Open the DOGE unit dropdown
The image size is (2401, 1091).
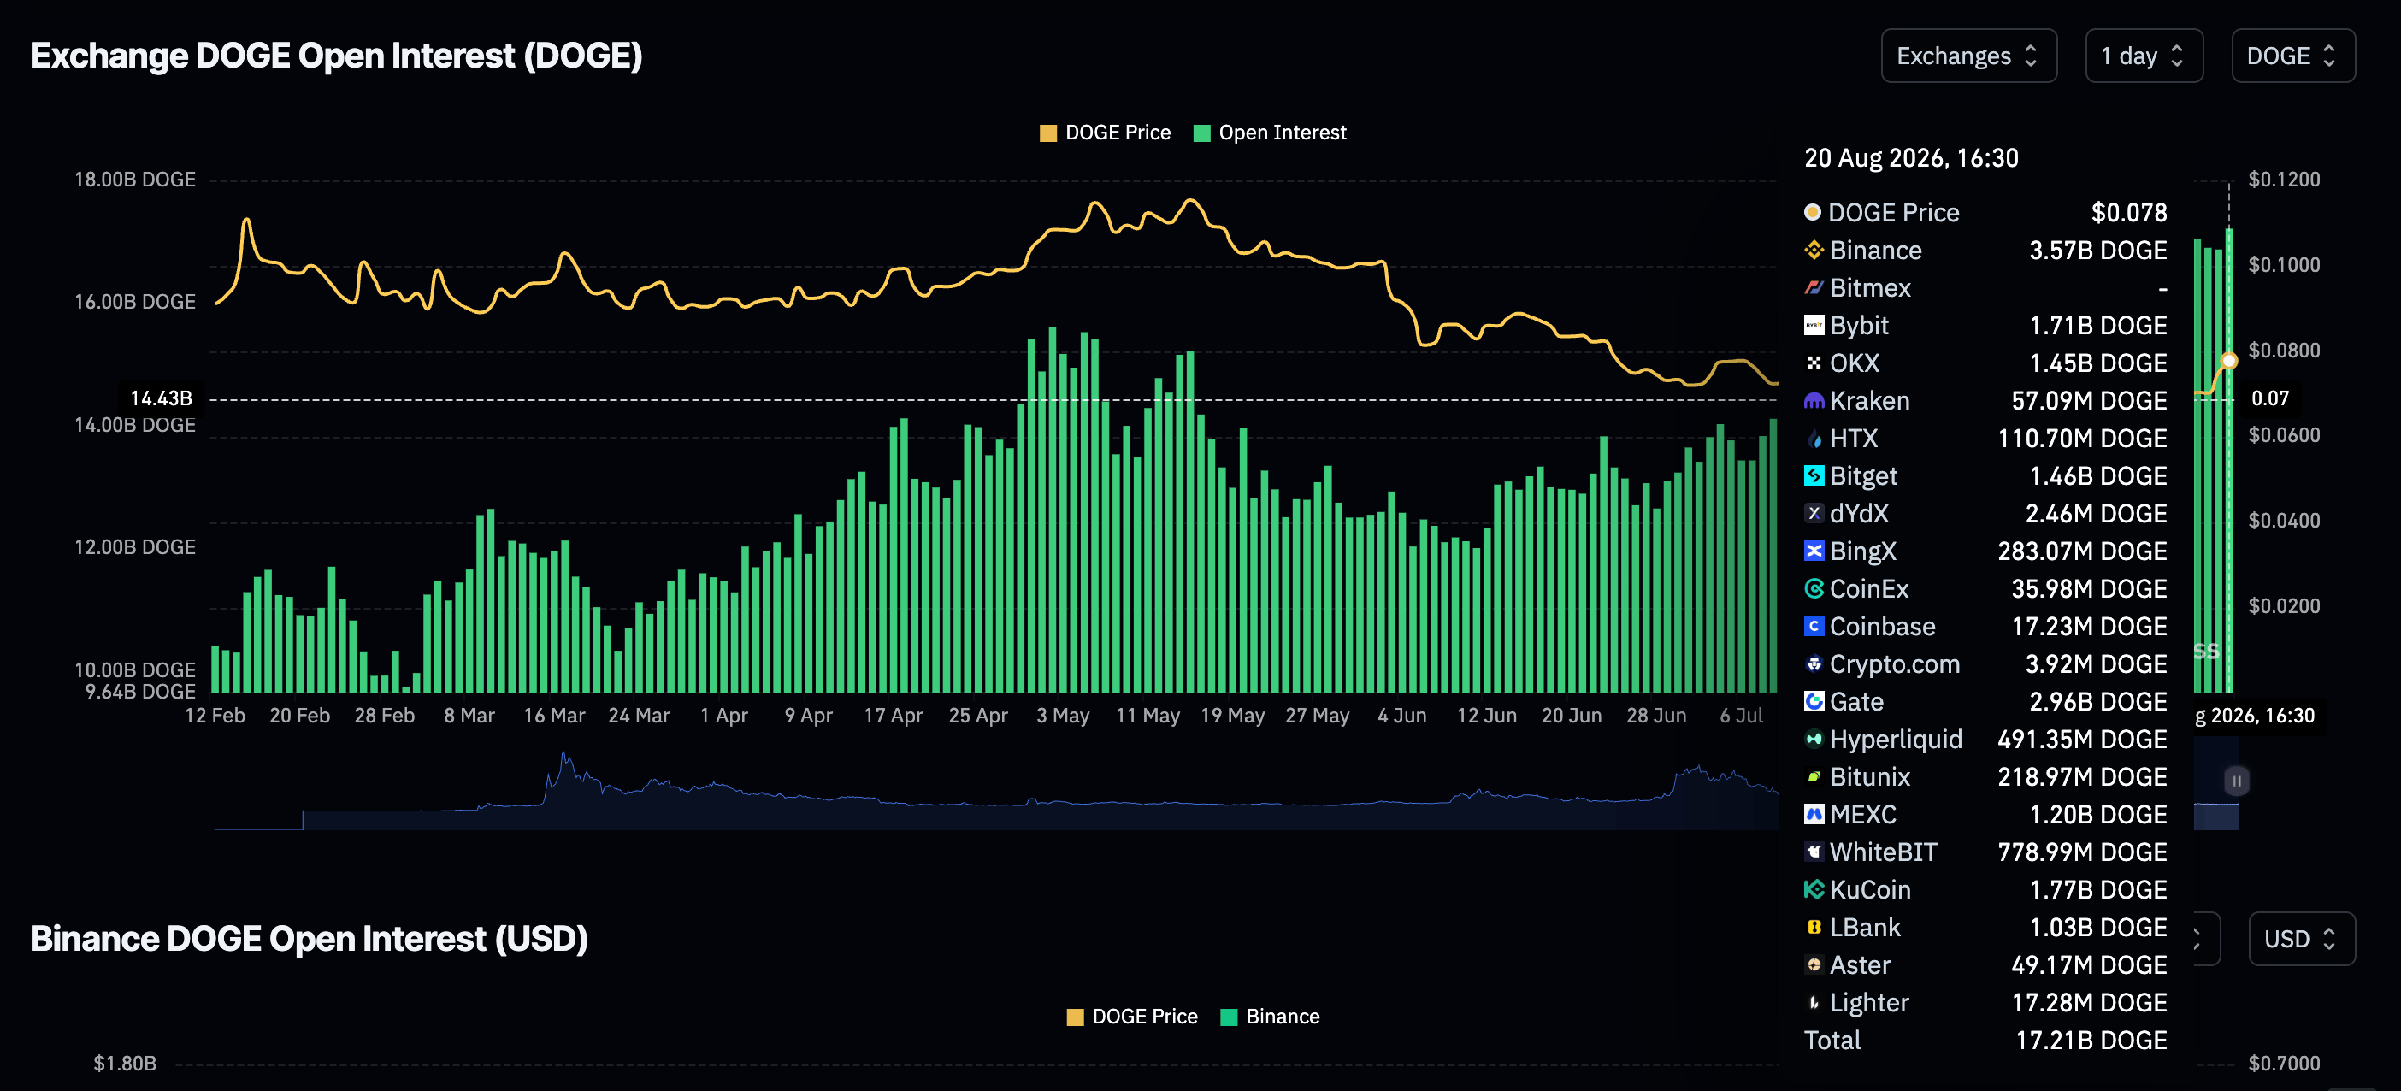[x=2293, y=56]
